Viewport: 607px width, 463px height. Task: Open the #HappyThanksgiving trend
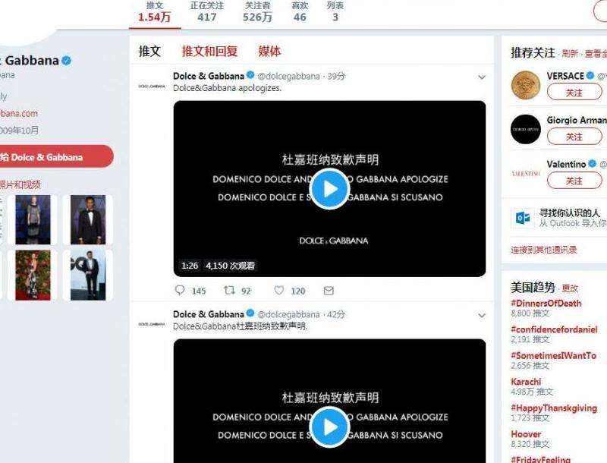coord(554,408)
